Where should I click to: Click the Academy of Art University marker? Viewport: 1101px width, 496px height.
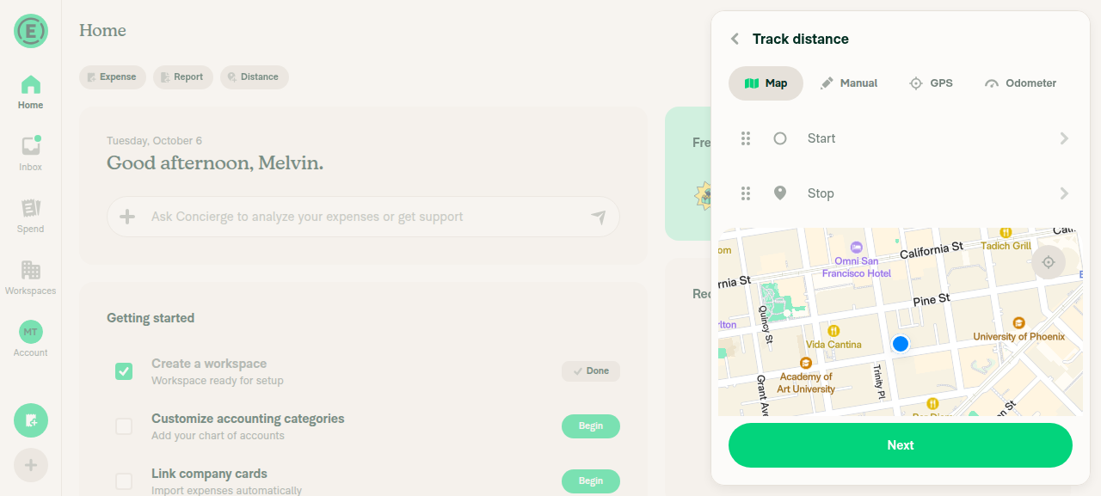(x=806, y=363)
